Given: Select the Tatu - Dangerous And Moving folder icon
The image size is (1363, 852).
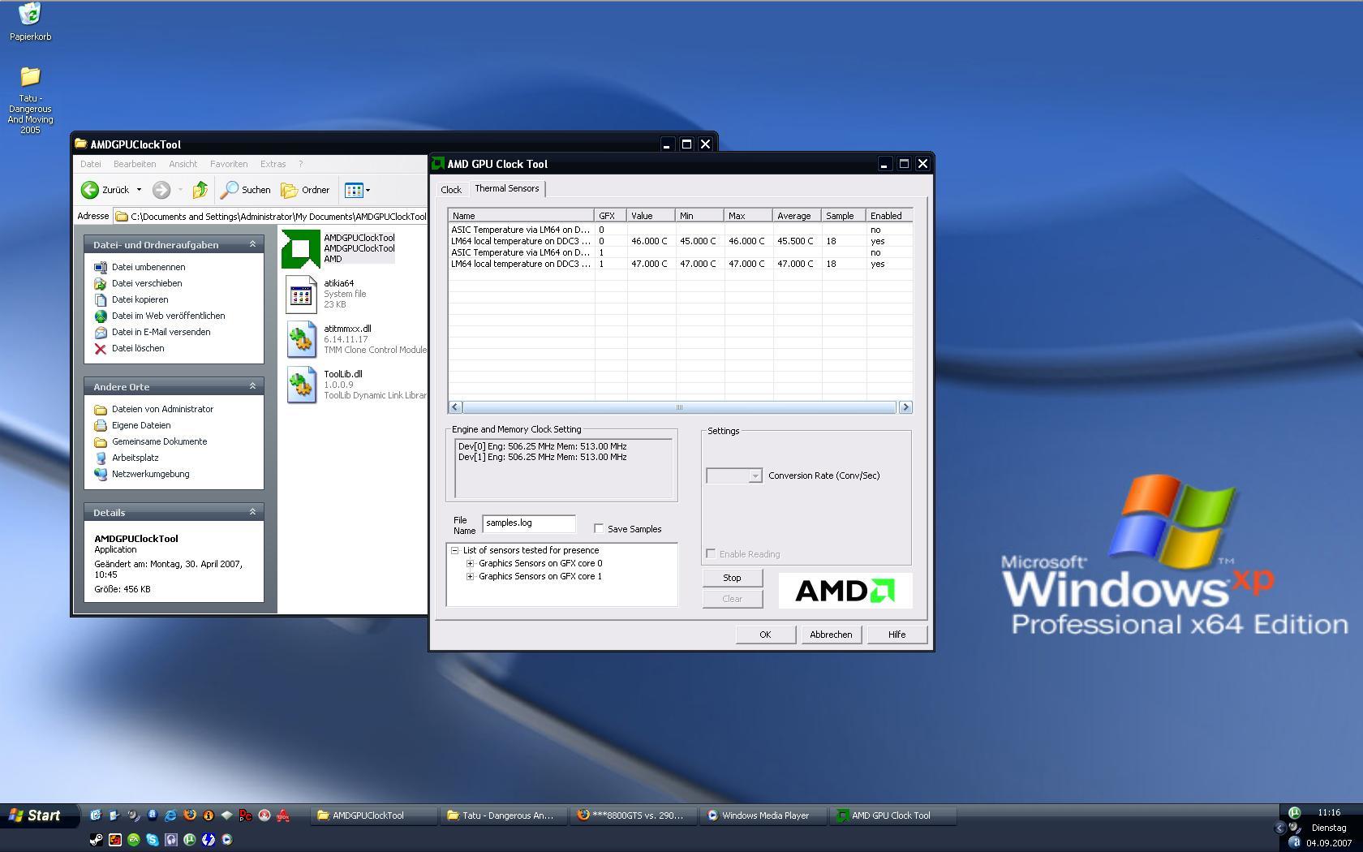Looking at the screenshot, I should tap(30, 76).
